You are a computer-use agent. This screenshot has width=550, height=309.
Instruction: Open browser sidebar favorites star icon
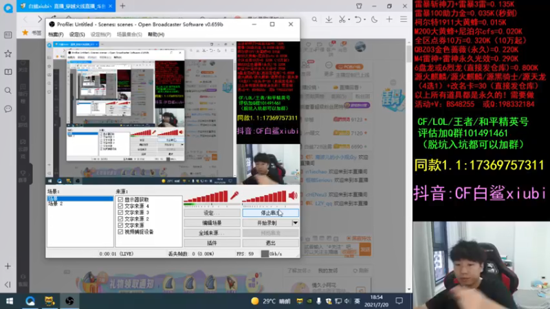coord(8,54)
